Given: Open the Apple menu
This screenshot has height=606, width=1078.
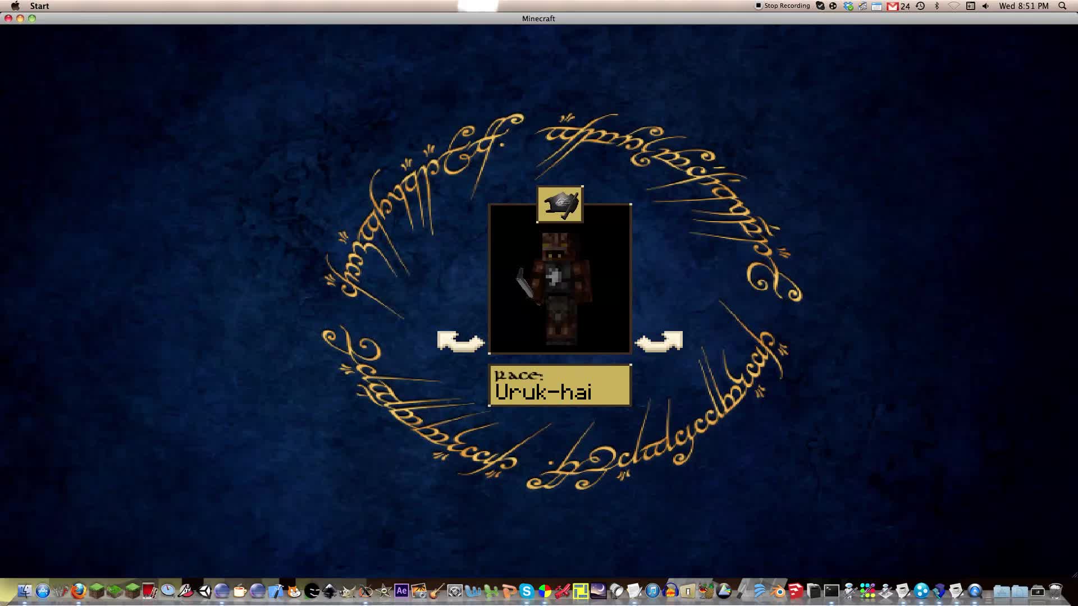Looking at the screenshot, I should (16, 6).
